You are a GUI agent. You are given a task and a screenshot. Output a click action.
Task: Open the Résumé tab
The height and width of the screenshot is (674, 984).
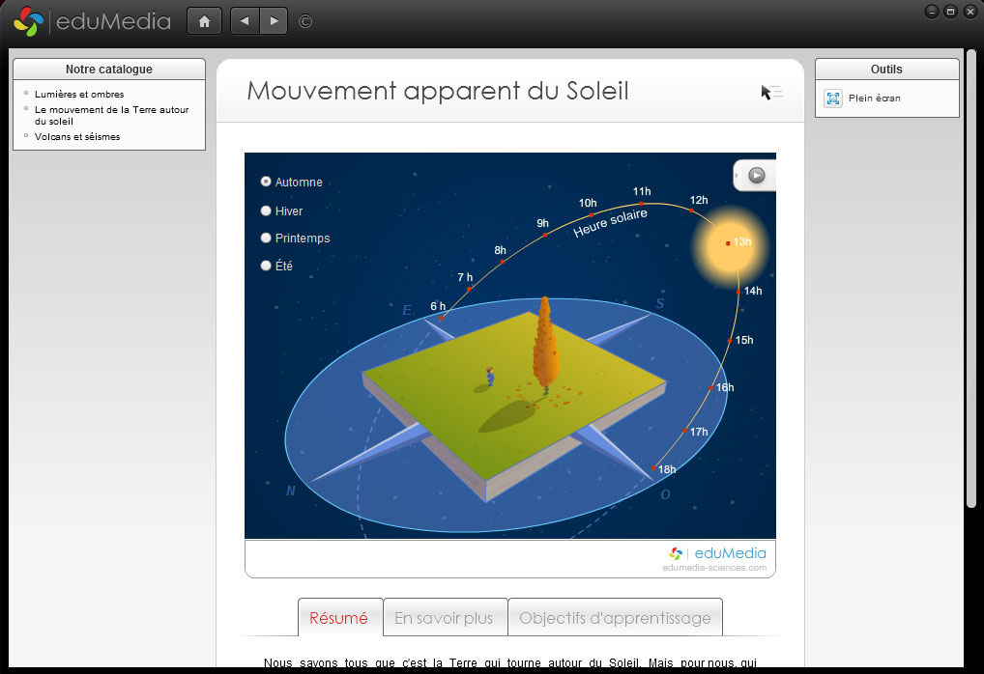tap(338, 618)
